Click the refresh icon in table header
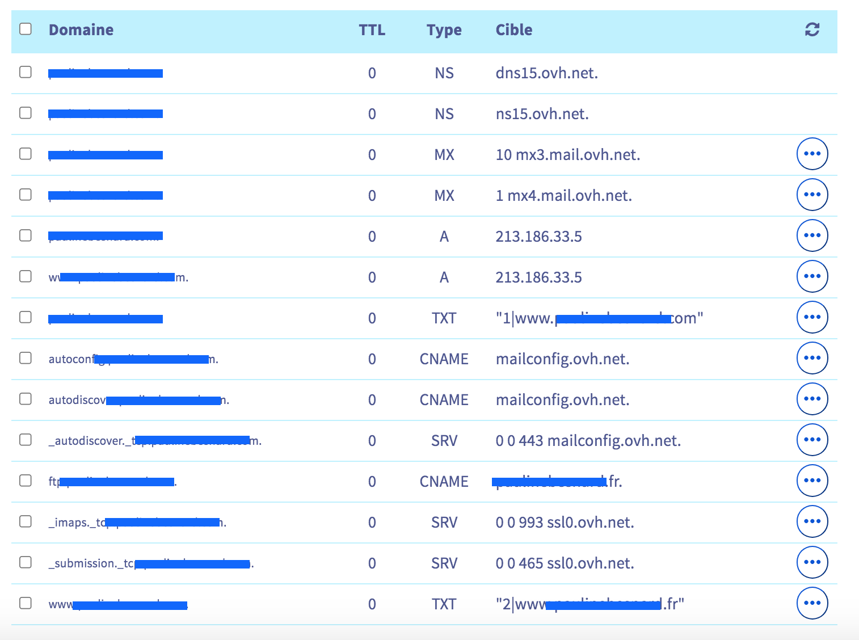859x640 pixels. coord(812,30)
